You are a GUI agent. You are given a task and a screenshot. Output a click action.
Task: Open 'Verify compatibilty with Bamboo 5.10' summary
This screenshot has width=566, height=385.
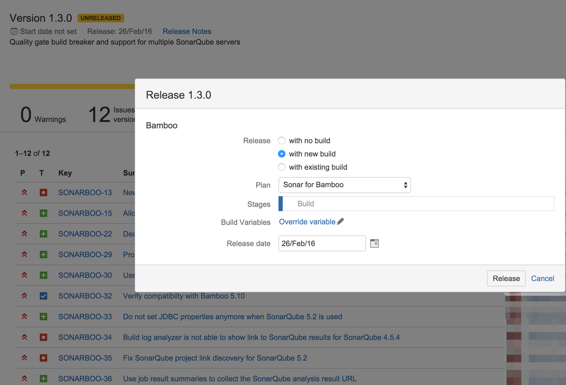point(184,296)
